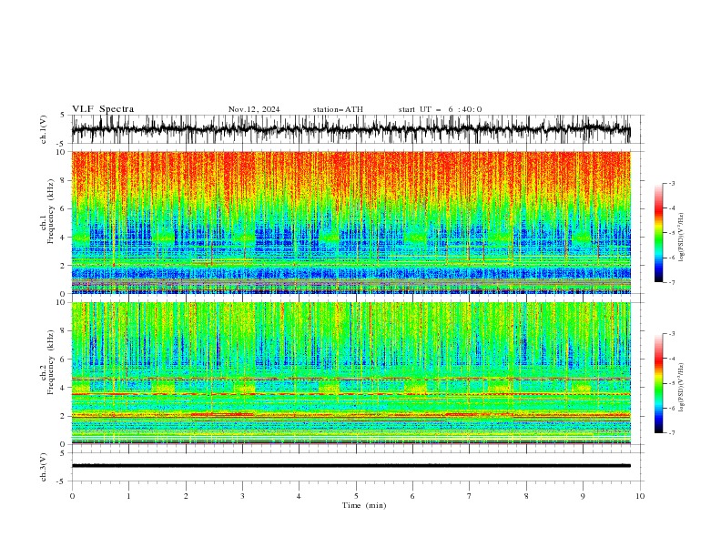Click the 'station=ATH' label

pos(338,109)
